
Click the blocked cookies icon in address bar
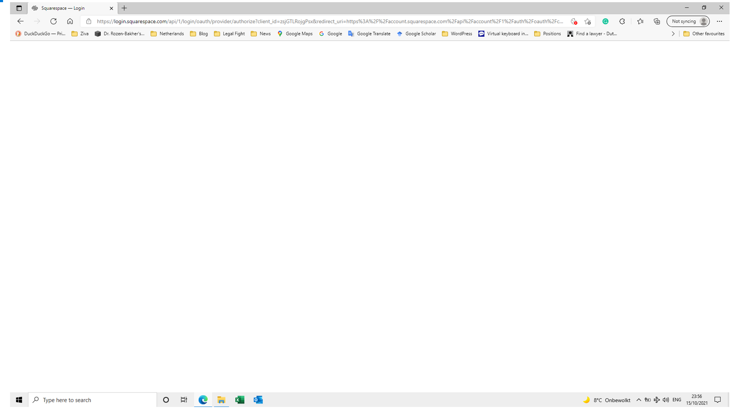click(574, 21)
